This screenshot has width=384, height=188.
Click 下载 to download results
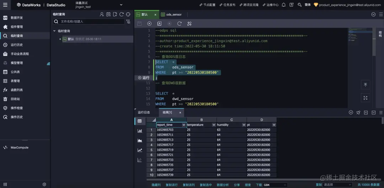[x=259, y=185]
